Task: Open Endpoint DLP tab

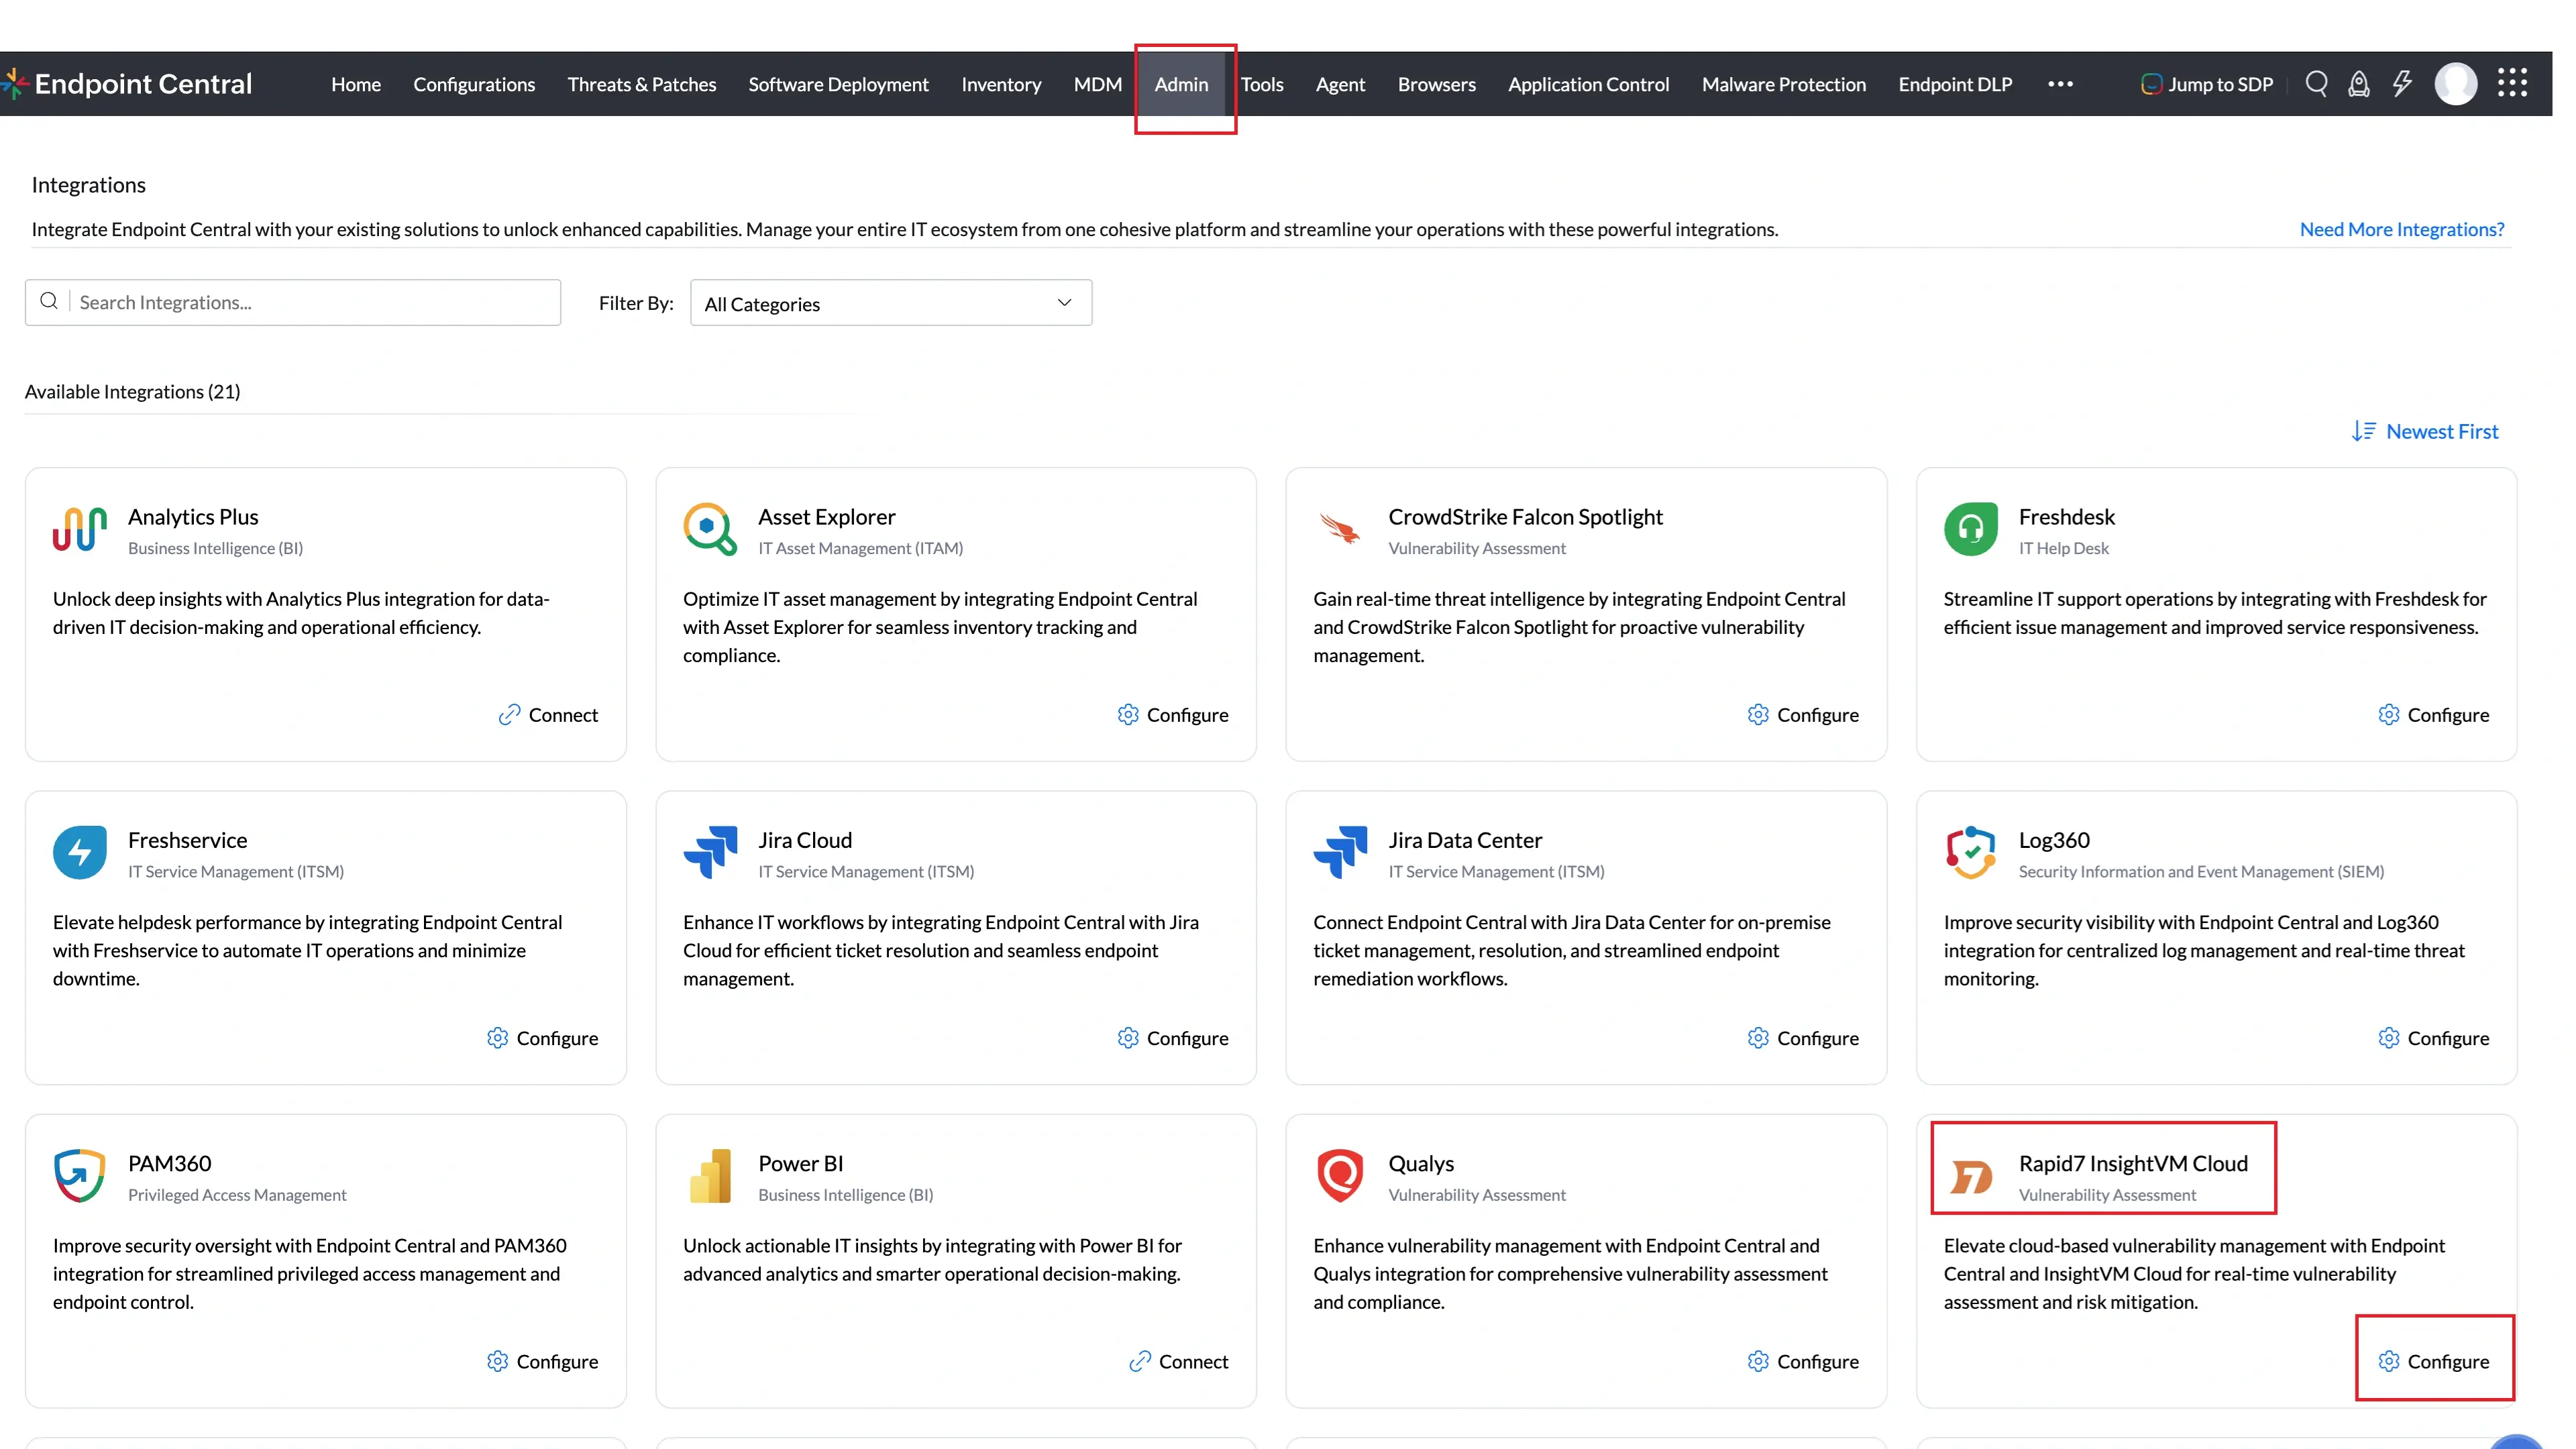Action: (x=1955, y=84)
